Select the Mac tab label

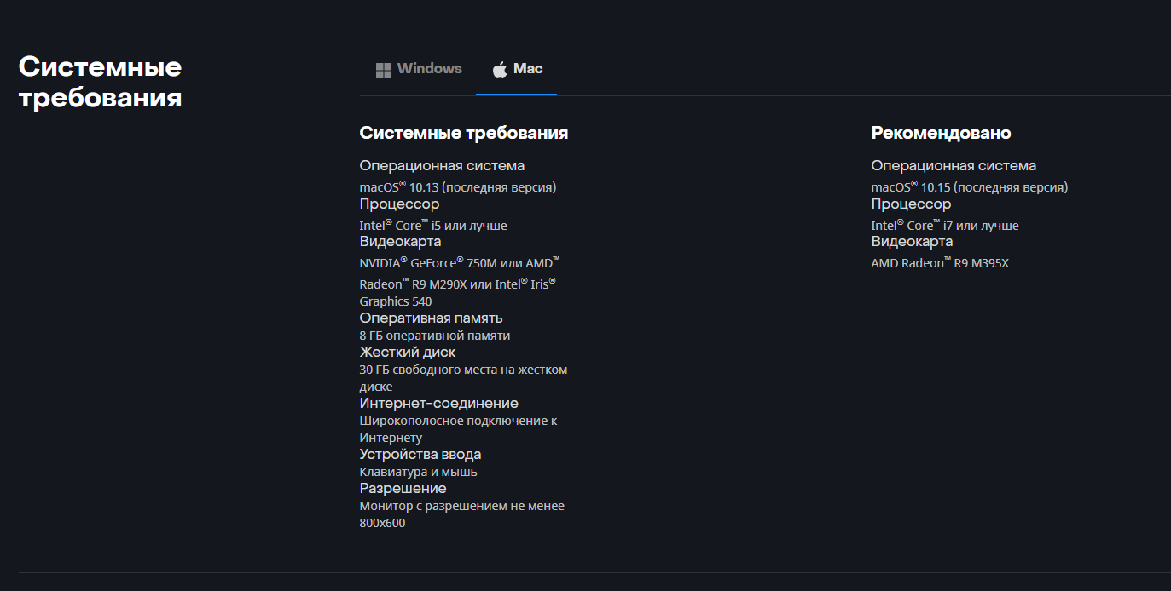[528, 69]
